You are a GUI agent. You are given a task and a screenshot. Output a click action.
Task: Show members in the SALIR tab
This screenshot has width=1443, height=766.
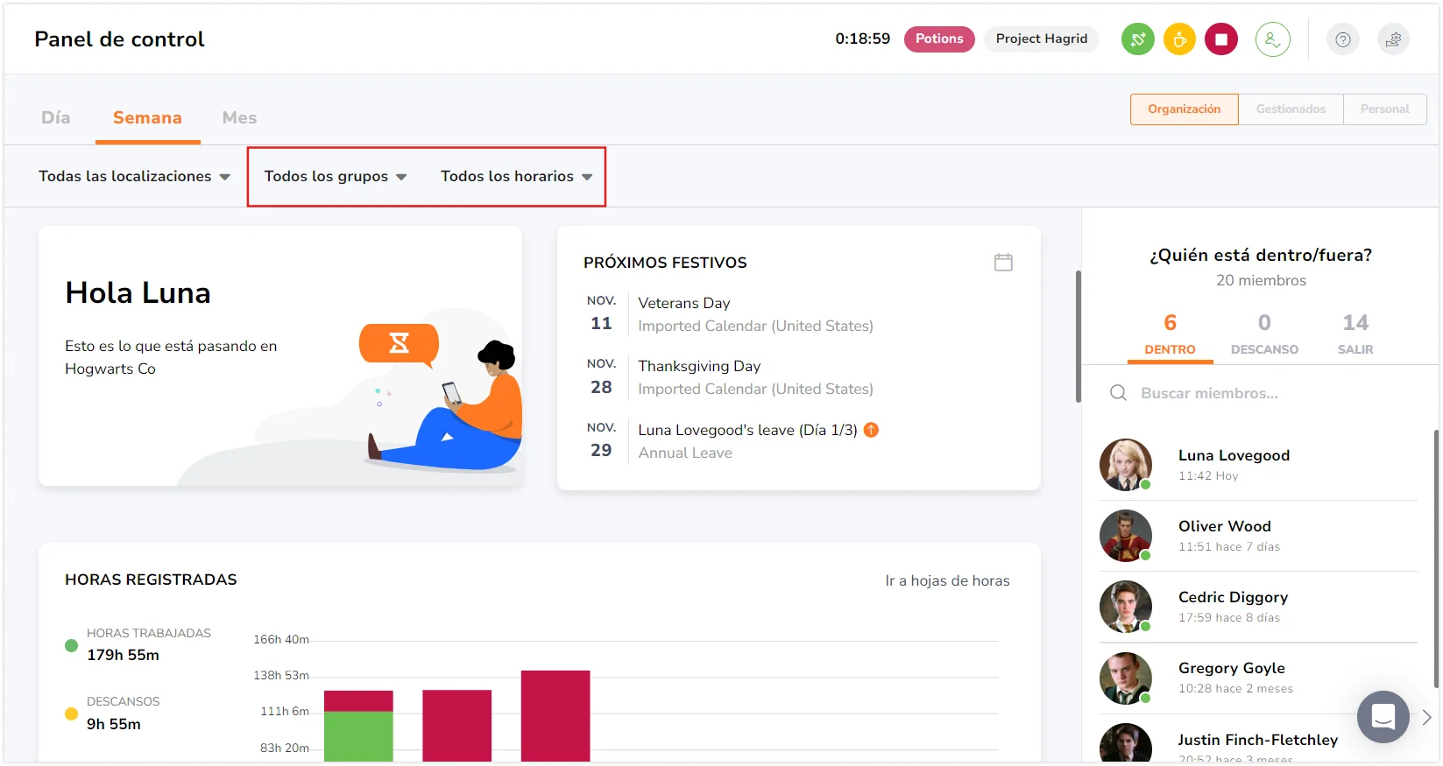click(x=1355, y=334)
